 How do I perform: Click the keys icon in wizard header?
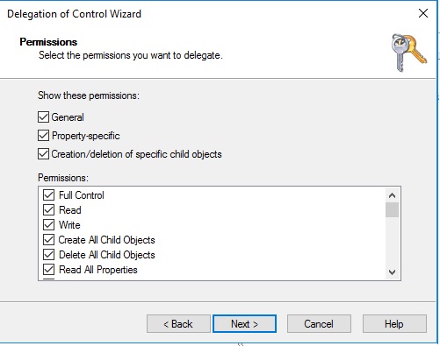point(409,53)
